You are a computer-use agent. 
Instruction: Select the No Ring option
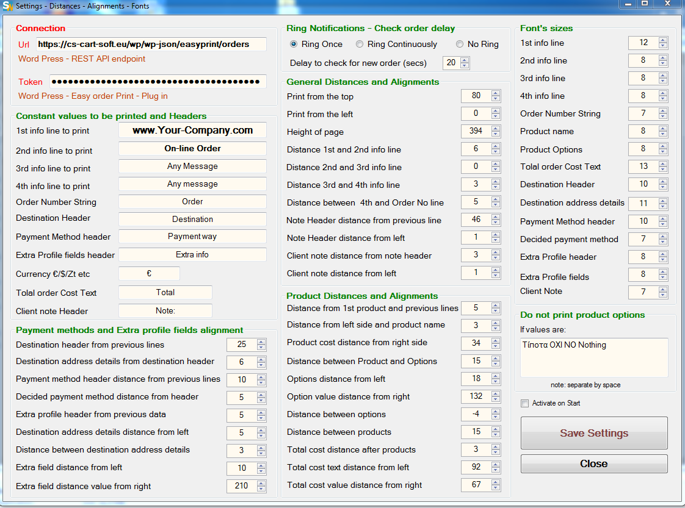[x=460, y=45]
